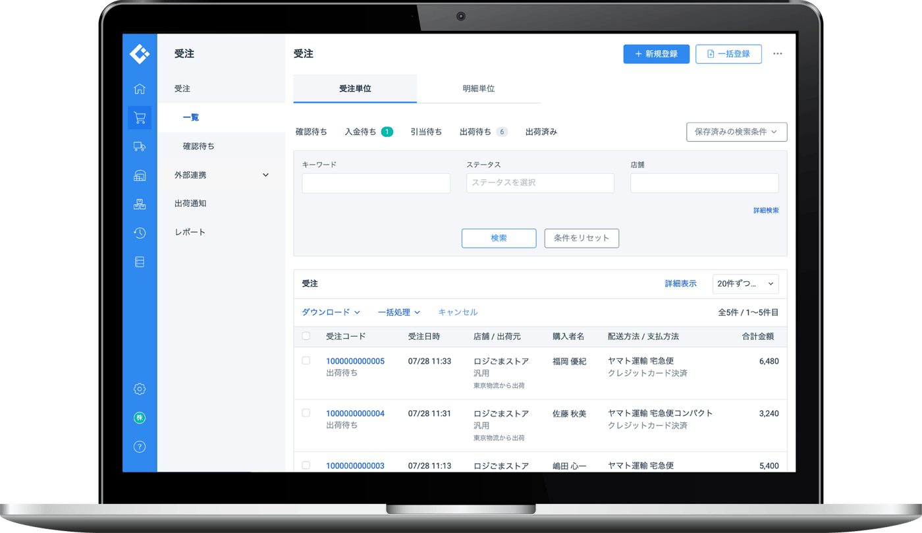Click the 受注日時 column header

(424, 337)
